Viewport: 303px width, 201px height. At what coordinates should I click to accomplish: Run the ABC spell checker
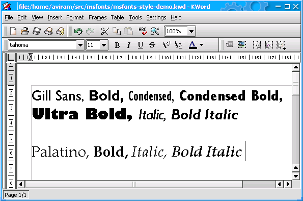[x=143, y=31]
